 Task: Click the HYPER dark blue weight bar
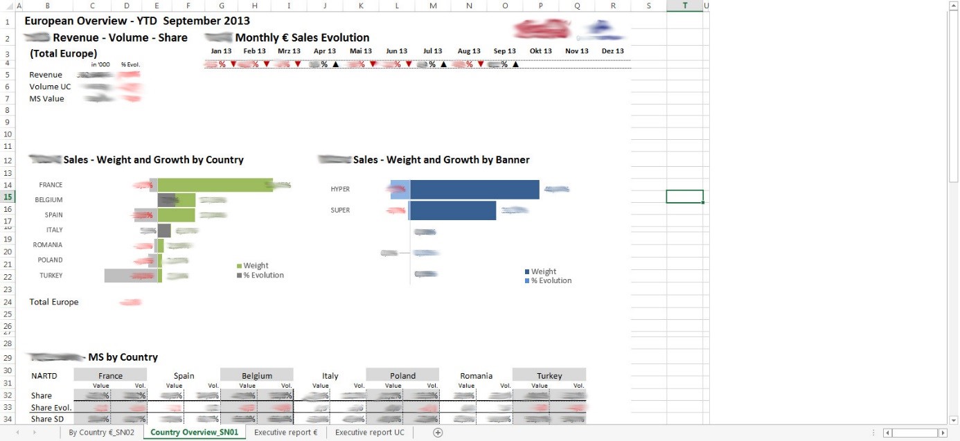[x=474, y=190]
